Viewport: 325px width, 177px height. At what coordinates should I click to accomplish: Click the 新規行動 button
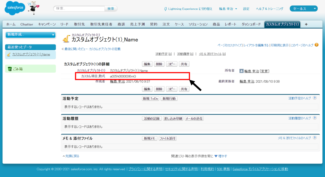click(x=169, y=98)
